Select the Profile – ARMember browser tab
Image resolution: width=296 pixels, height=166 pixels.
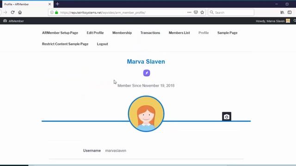click(27, 4)
